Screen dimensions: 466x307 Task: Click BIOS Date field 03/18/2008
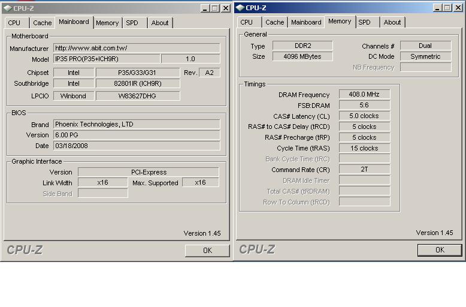tap(137, 146)
